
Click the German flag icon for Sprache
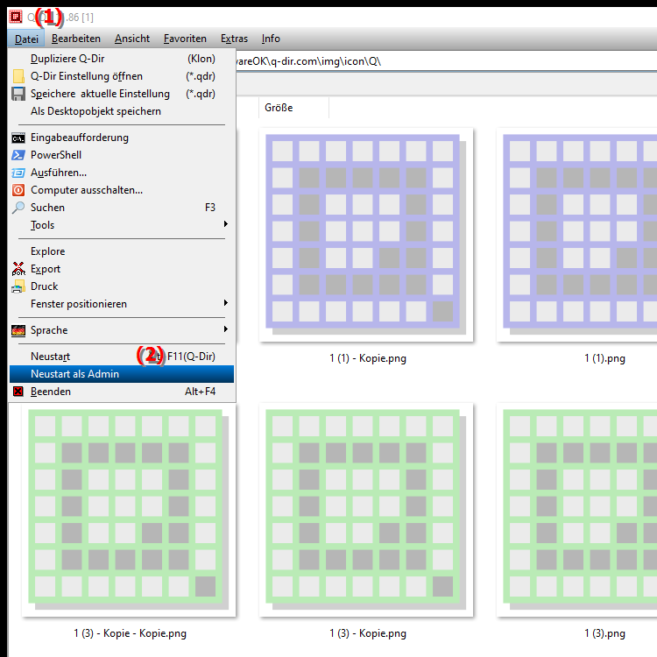pyautogui.click(x=18, y=330)
